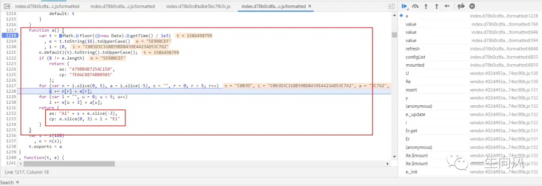Screen dimensions: 542x186
Task: Toggle the navigator sidebar icon
Action: click(x=7, y=6)
